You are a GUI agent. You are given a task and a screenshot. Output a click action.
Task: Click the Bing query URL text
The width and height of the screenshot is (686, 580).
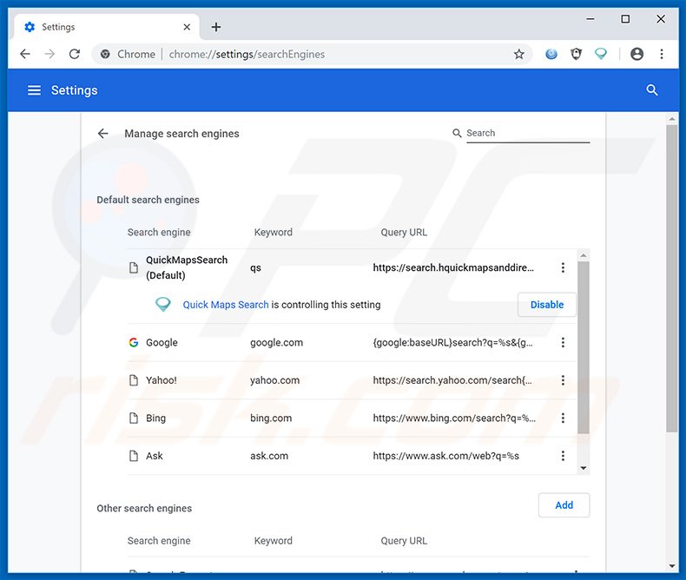coord(454,419)
